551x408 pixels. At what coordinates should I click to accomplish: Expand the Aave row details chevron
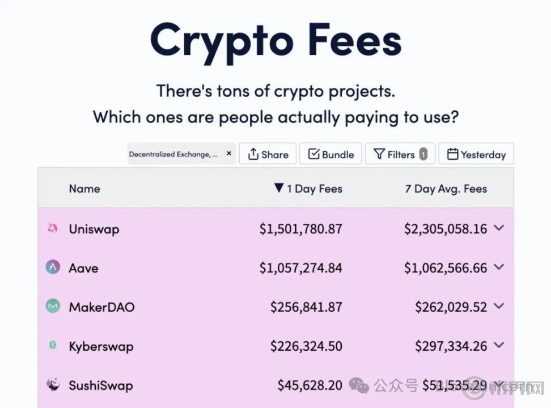499,267
